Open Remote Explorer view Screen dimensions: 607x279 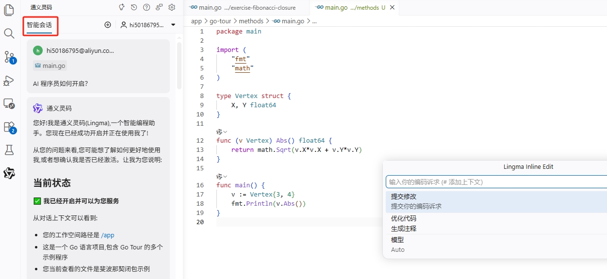point(9,103)
